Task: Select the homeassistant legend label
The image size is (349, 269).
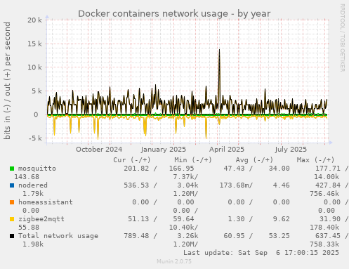Action: (x=46, y=202)
